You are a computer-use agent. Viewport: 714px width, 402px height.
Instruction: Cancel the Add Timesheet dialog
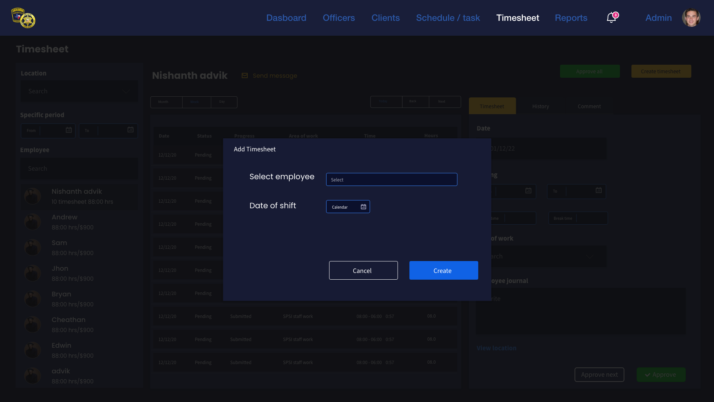pyautogui.click(x=363, y=270)
